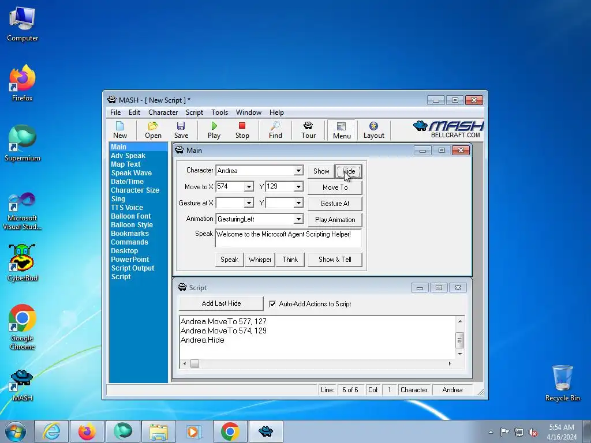Open the File menu

(115, 112)
